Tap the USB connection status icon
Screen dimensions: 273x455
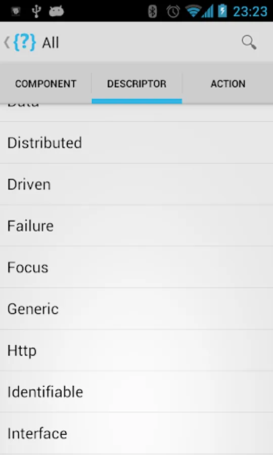pos(36,11)
